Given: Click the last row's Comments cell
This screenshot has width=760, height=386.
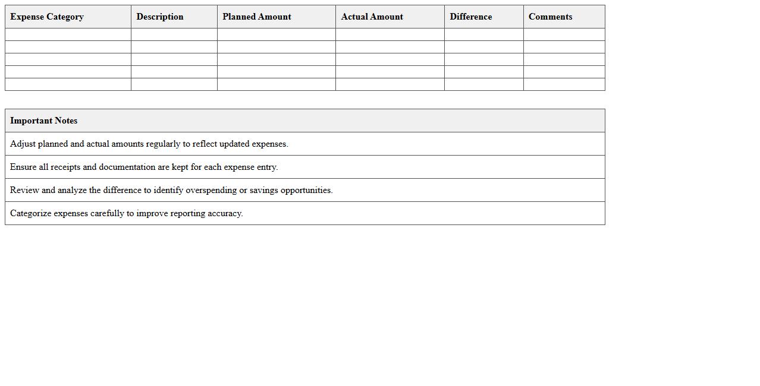Looking at the screenshot, I should point(564,84).
